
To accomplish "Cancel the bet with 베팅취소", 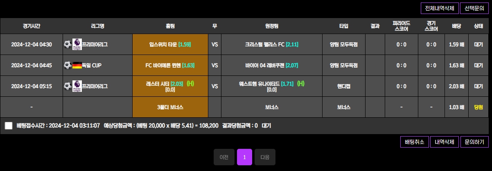I will point(415,142).
